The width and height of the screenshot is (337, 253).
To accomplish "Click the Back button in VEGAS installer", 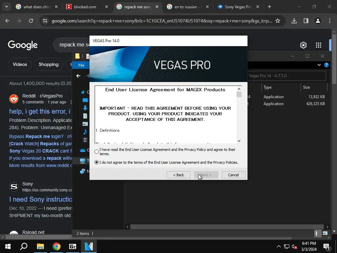I will [x=178, y=175].
